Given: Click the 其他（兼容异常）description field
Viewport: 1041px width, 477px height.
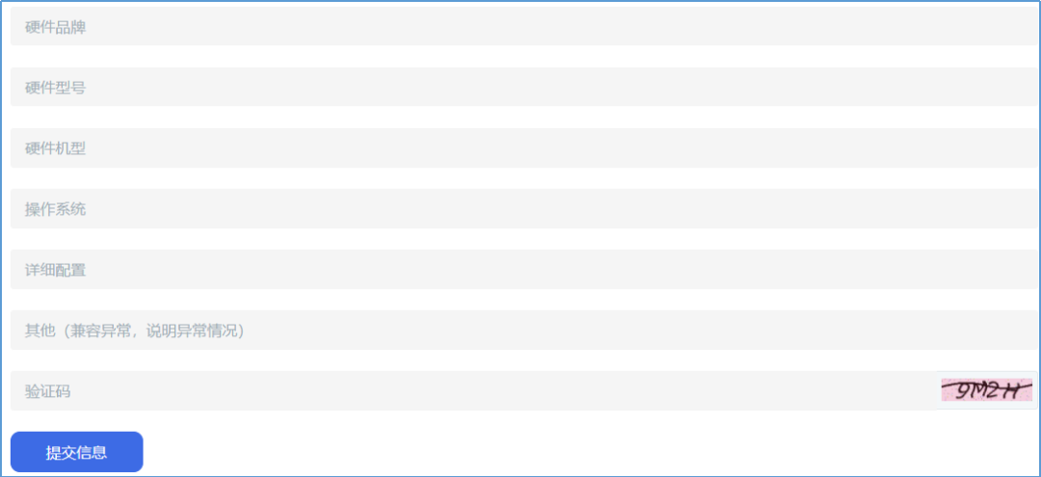Looking at the screenshot, I should (520, 331).
